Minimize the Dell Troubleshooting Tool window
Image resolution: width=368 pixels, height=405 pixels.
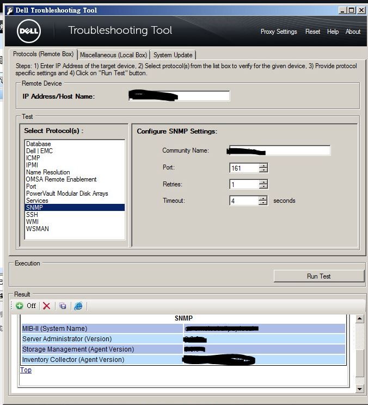342,10
